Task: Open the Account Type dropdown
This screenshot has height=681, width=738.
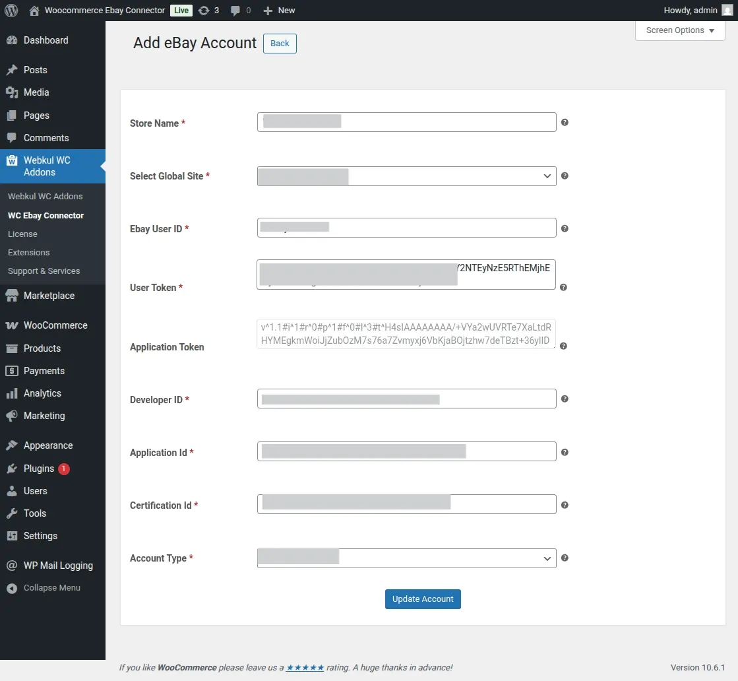Action: point(407,558)
